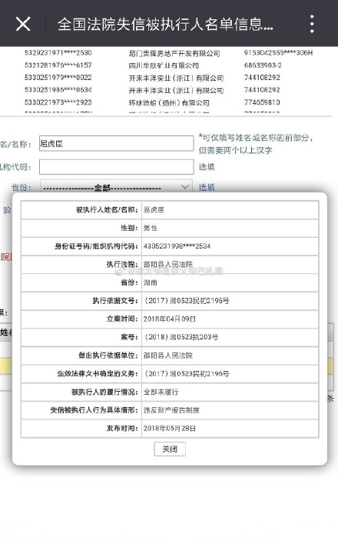The width and height of the screenshot is (338, 541).
Task: Select the 选填 hint beside province dropdown
Action: (x=207, y=187)
